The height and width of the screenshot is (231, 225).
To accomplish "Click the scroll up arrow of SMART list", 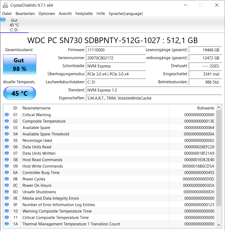I will (x=219, y=107).
